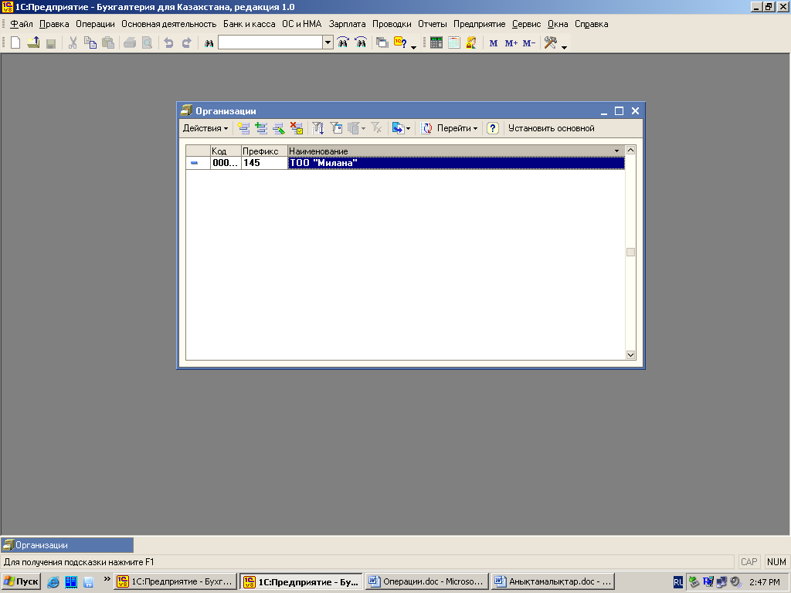Open the Операции menu
Viewport: 791px width, 593px height.
coord(95,24)
